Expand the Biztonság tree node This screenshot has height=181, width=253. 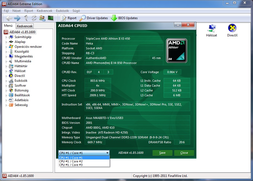(x=6, y=91)
